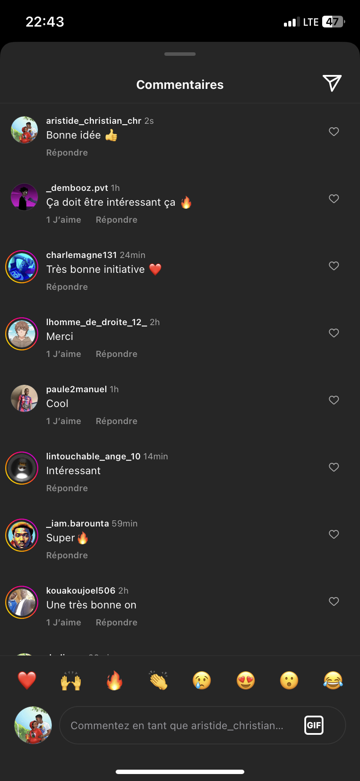Insert the heart-eyes emoji

[246, 680]
